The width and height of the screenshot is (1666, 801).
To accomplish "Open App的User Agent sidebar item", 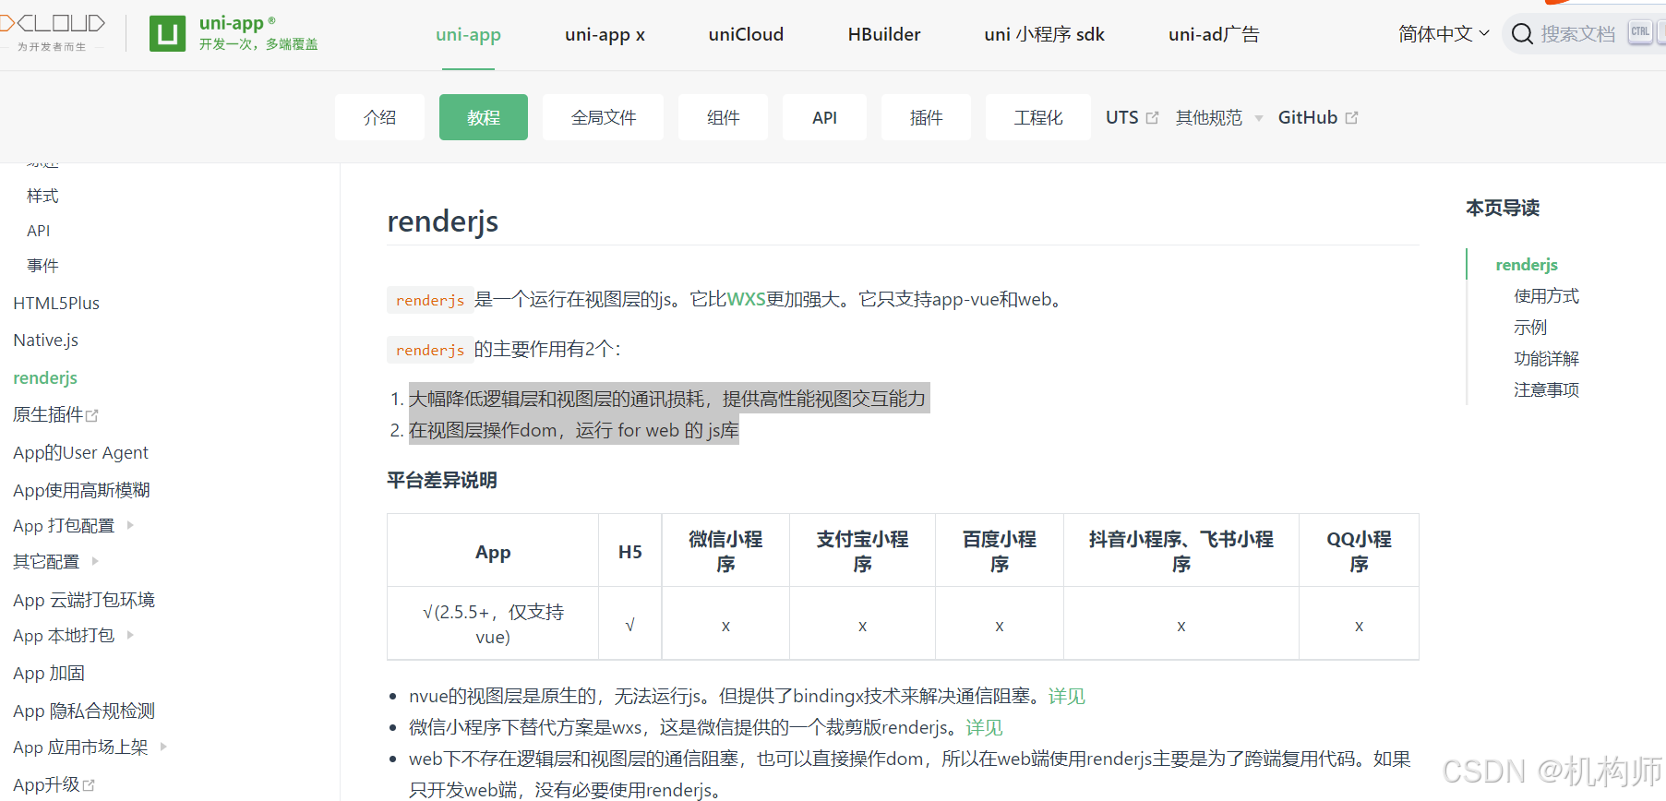I will [x=80, y=452].
